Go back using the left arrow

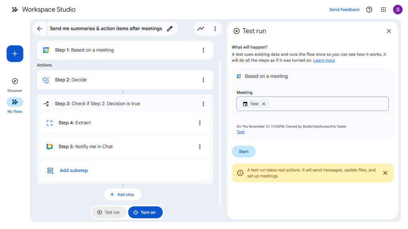click(x=39, y=29)
